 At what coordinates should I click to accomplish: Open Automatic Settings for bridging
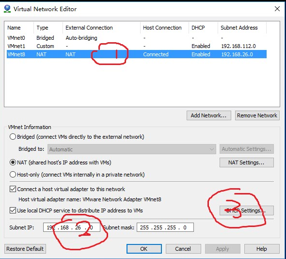click(x=246, y=149)
